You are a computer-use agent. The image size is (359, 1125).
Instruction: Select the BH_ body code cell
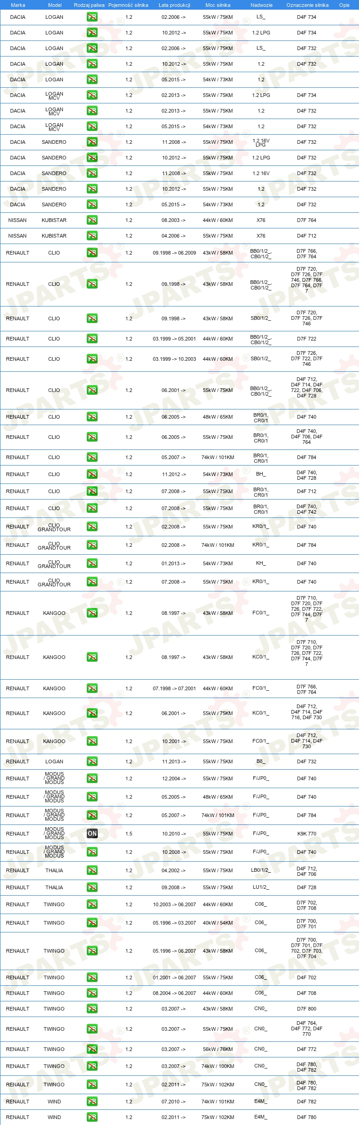tap(261, 474)
